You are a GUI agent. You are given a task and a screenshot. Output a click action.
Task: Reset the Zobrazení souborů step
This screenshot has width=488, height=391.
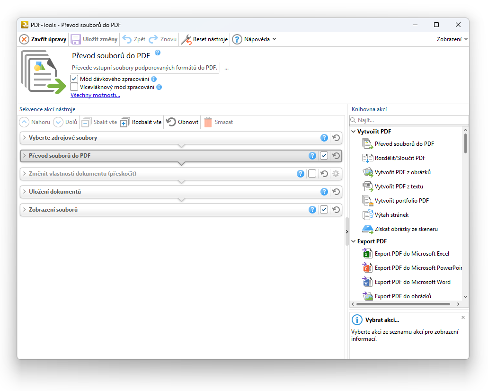pyautogui.click(x=336, y=210)
